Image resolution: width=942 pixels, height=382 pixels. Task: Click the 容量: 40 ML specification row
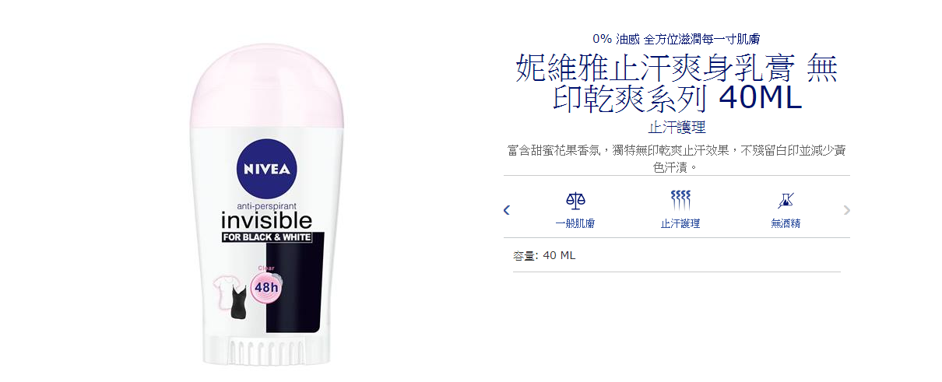(677, 255)
